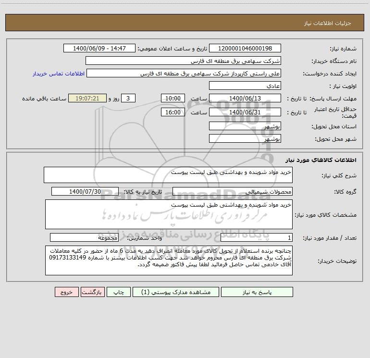The width and height of the screenshot is (370, 358).
Task: Click the پاسخ به نیاز button
Action: click(x=257, y=292)
